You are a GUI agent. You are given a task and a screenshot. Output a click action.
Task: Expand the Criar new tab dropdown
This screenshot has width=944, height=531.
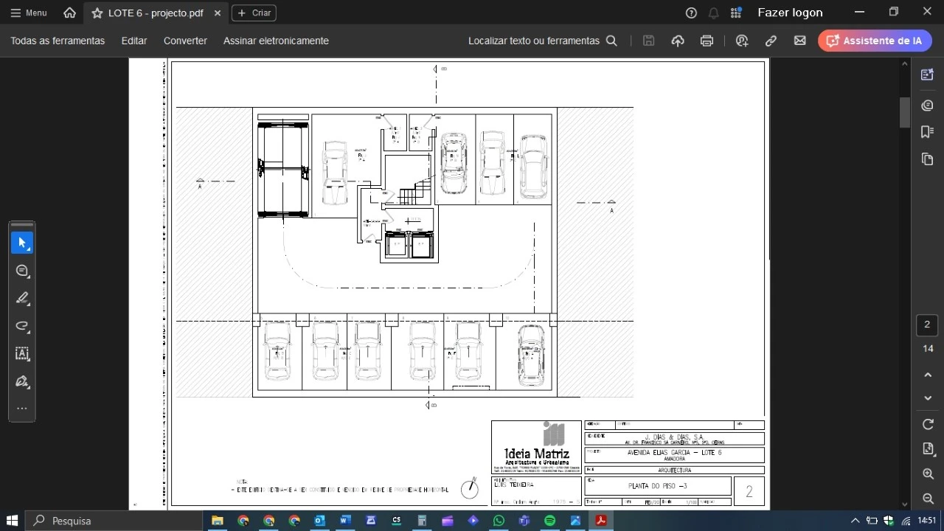click(x=253, y=13)
